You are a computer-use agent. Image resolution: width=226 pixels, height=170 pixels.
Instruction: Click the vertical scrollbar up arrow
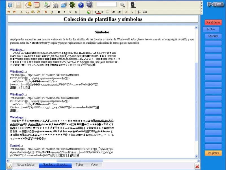[x=196, y=27]
